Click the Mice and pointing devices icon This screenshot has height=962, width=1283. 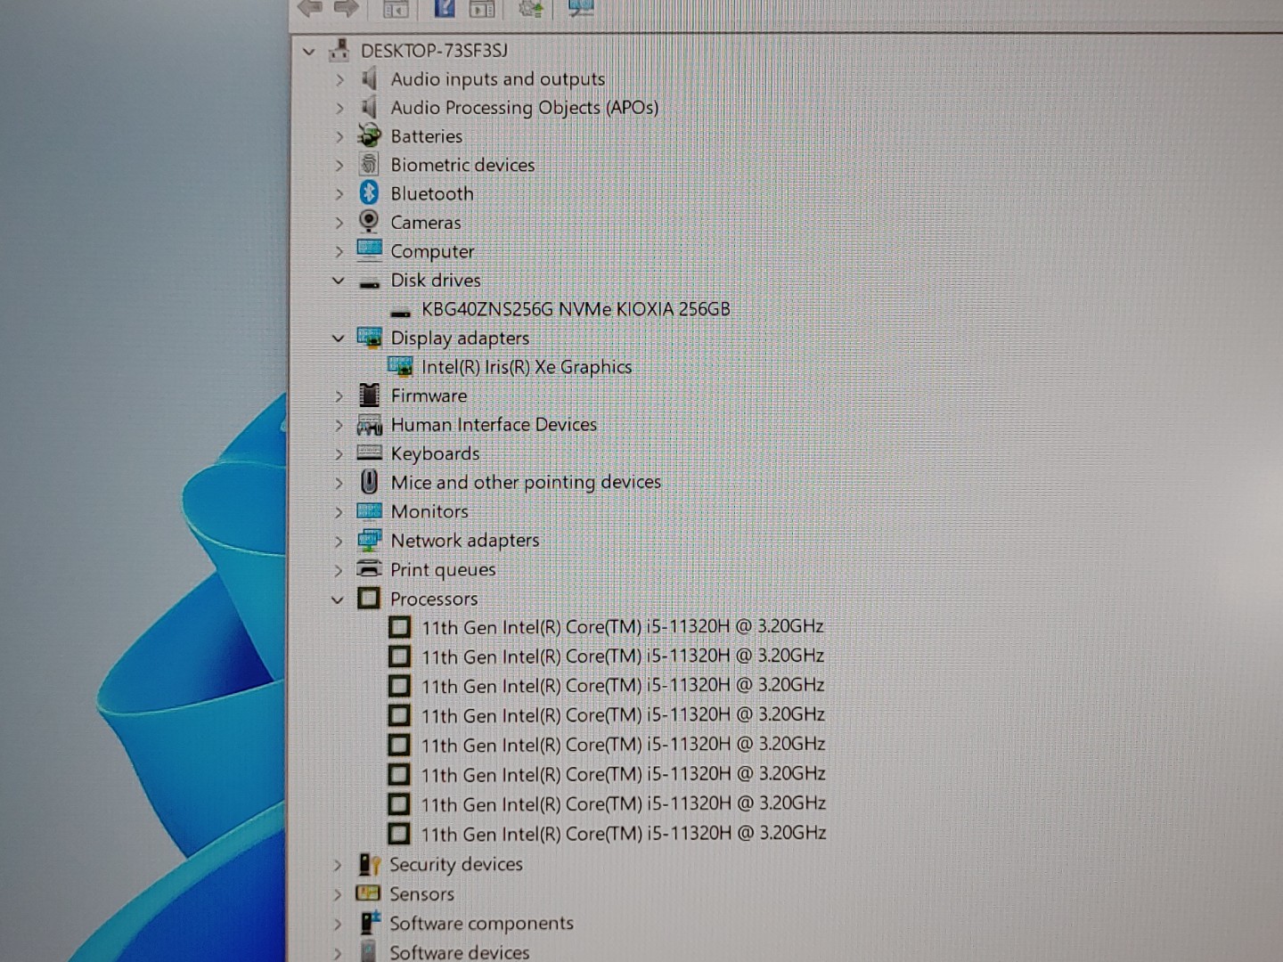pyautogui.click(x=369, y=482)
